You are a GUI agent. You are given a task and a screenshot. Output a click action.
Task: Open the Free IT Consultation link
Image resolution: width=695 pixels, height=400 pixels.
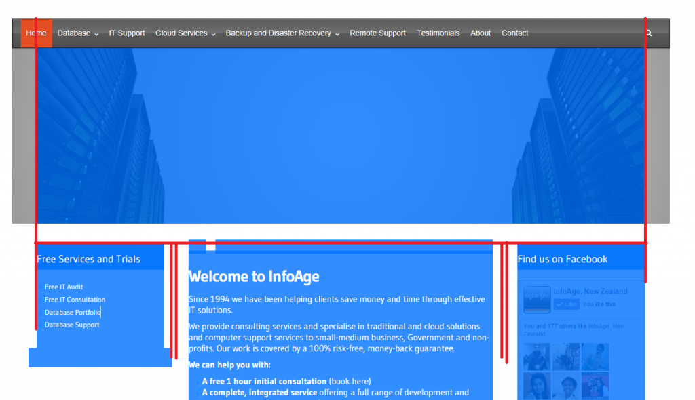[x=75, y=300]
